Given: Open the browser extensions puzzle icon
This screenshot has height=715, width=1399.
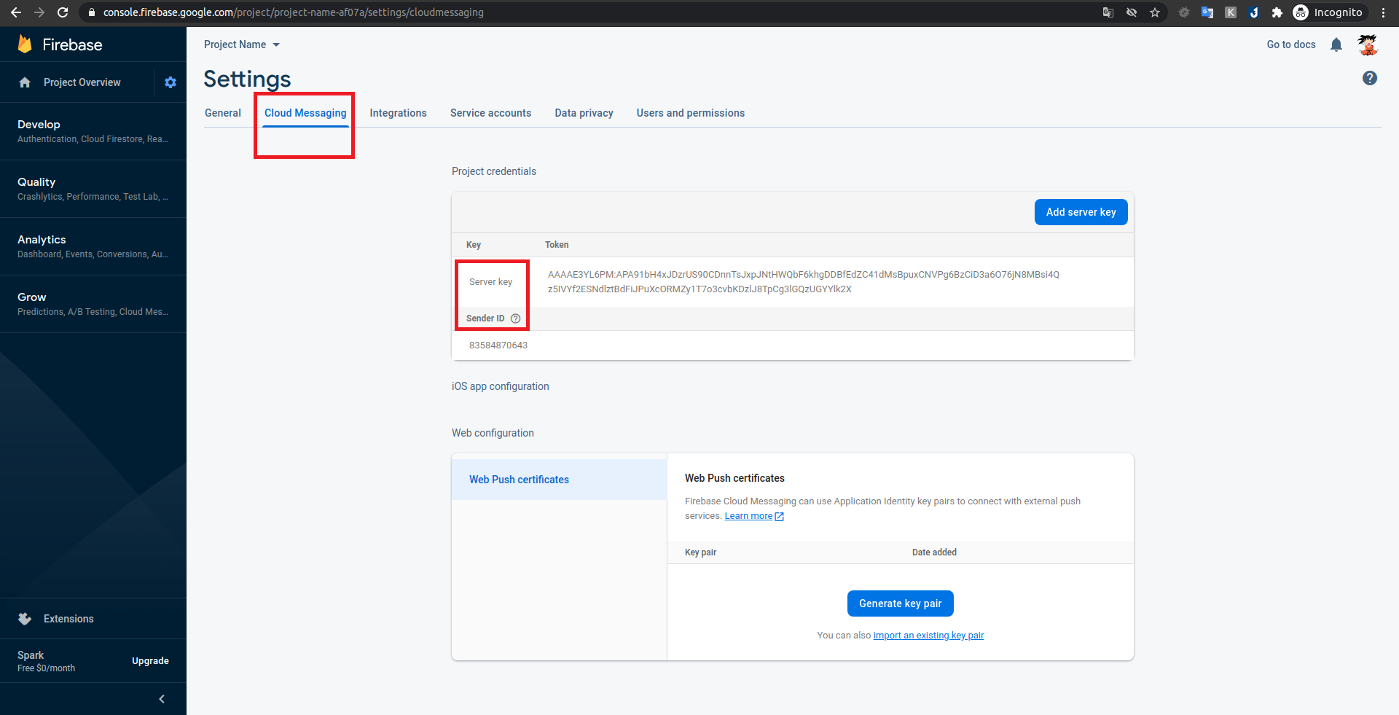Looking at the screenshot, I should point(1277,12).
